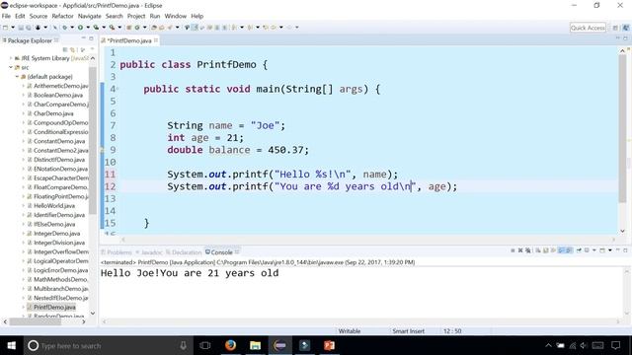The image size is (632, 355).
Task: Click the Terminate icon in Console toolbar
Action: click(513, 250)
